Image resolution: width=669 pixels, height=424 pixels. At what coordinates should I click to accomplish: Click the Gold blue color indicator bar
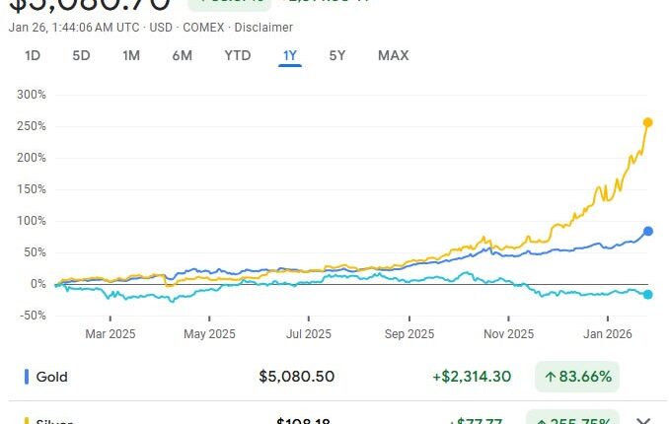coord(26,377)
